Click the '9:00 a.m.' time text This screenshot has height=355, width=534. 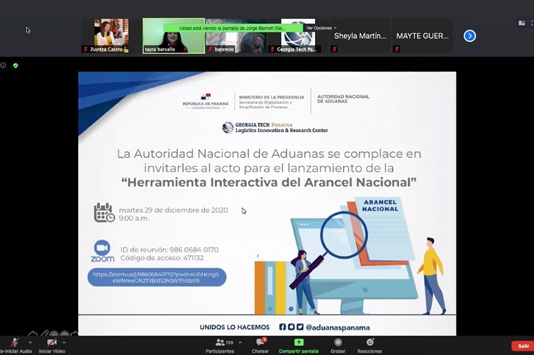pyautogui.click(x=134, y=218)
